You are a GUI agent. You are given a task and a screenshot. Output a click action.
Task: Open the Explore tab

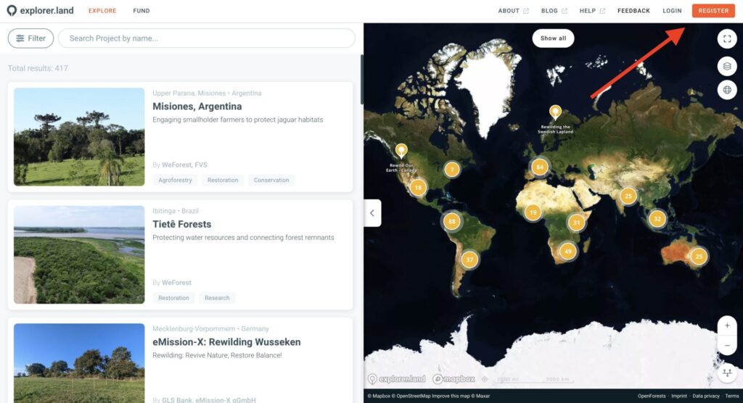[102, 11]
